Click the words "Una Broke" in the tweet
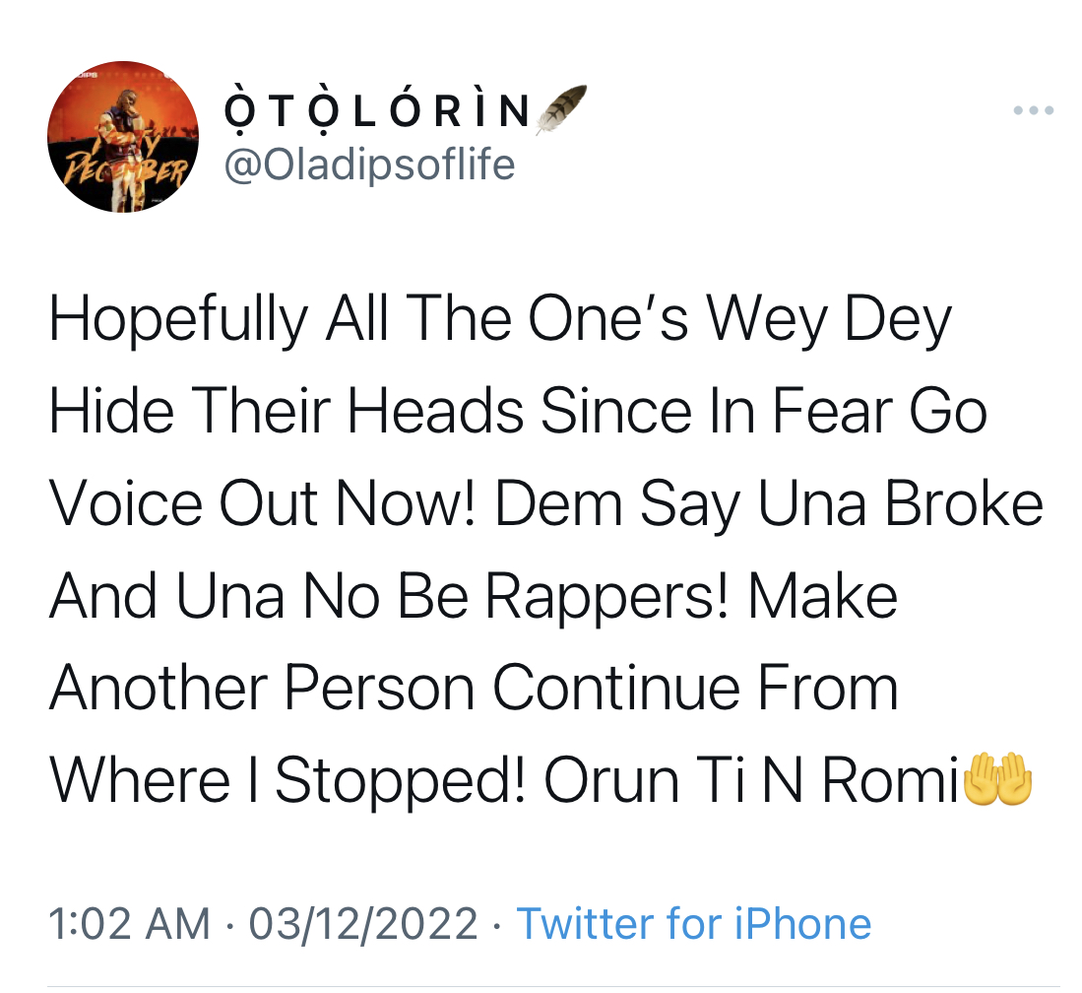 pos(900,504)
